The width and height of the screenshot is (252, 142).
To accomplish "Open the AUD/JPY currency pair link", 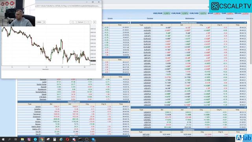I will (147, 28).
